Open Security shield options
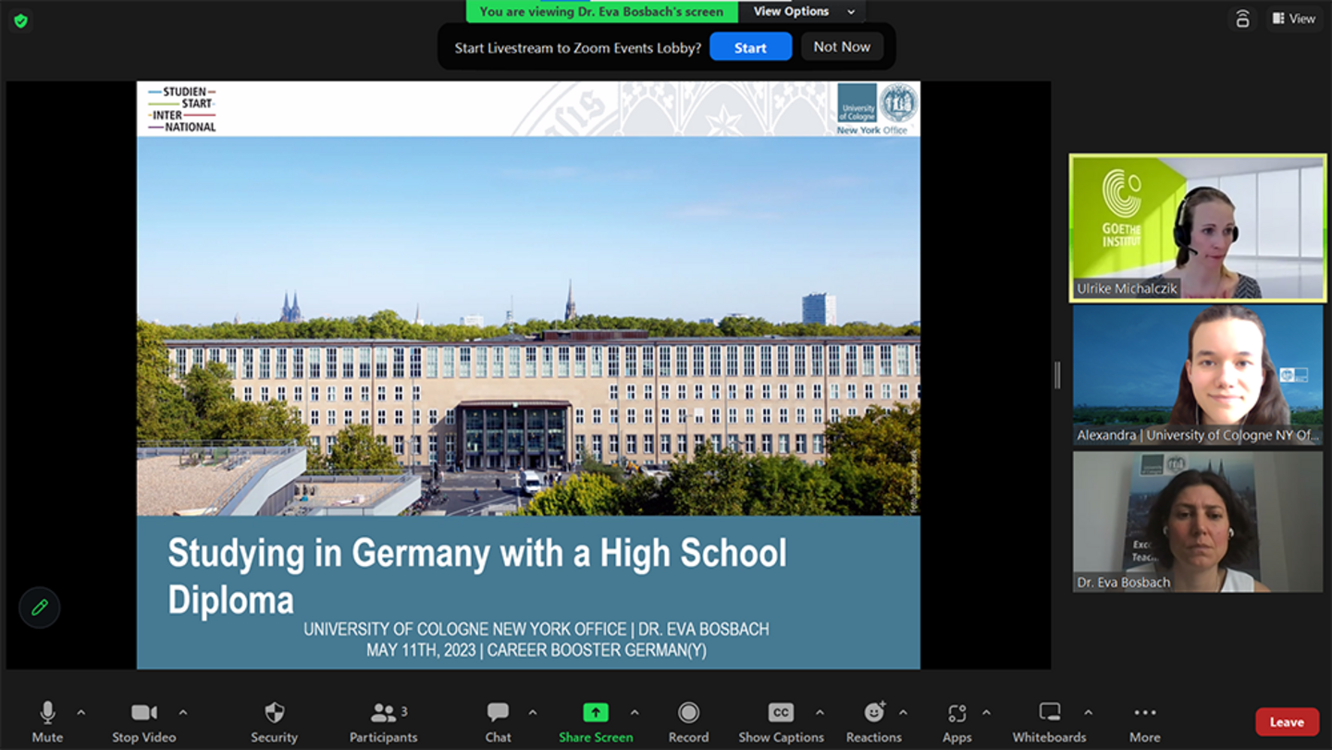1332x750 pixels. click(x=275, y=721)
